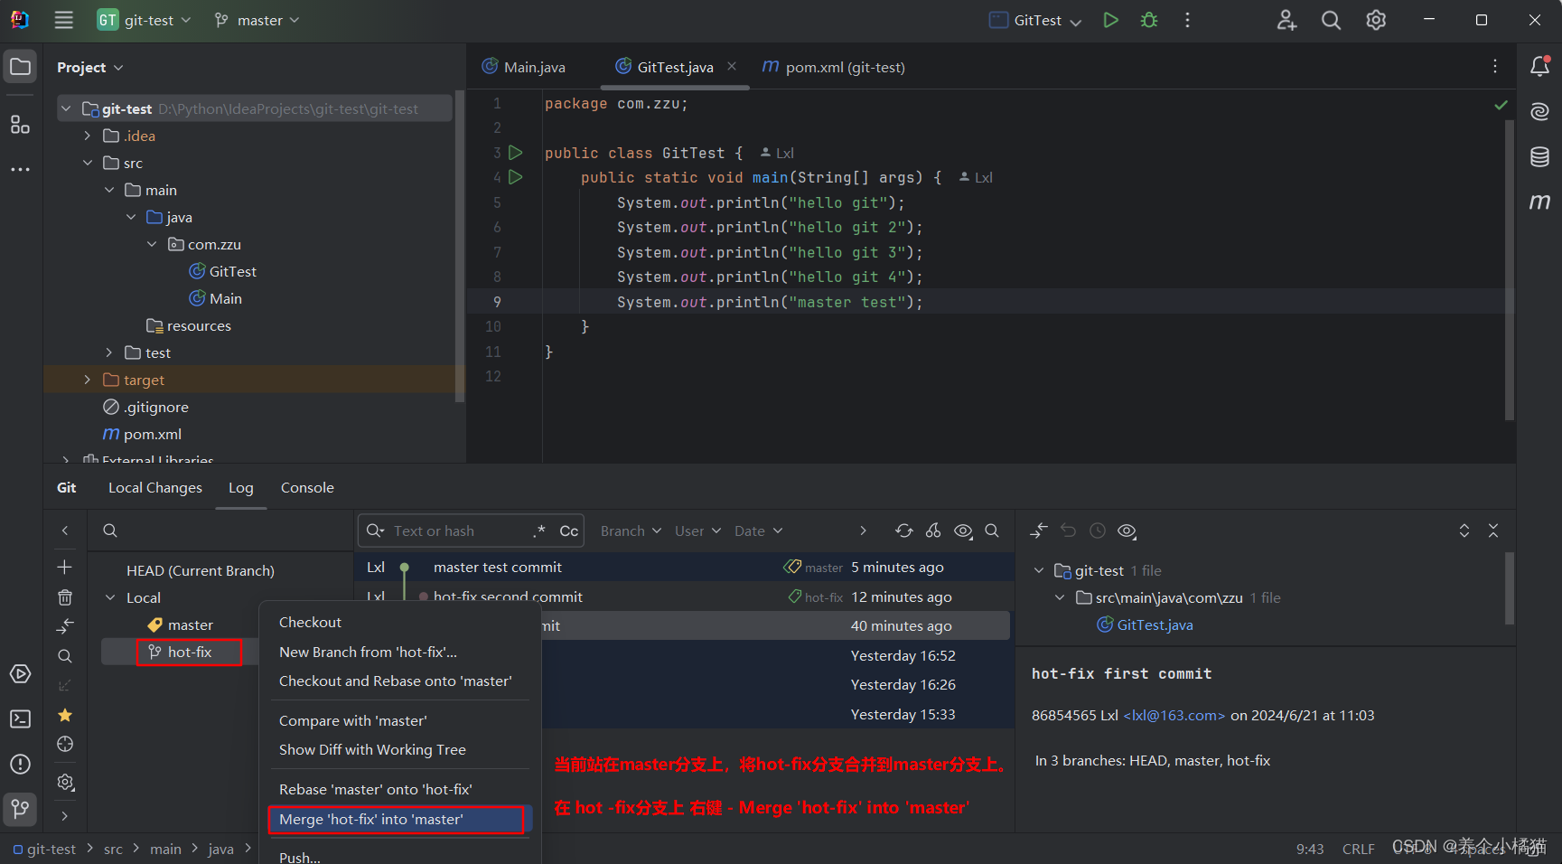Open the Structure tool window icon

(x=20, y=125)
